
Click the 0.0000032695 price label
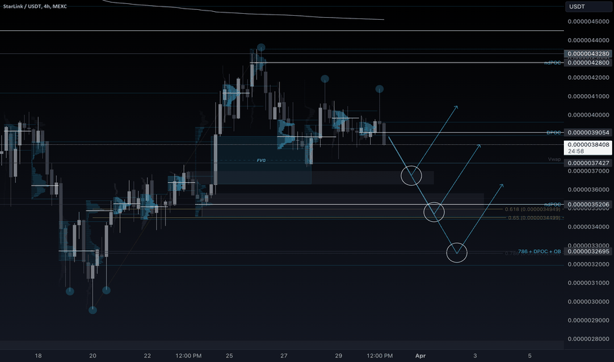[x=588, y=251]
